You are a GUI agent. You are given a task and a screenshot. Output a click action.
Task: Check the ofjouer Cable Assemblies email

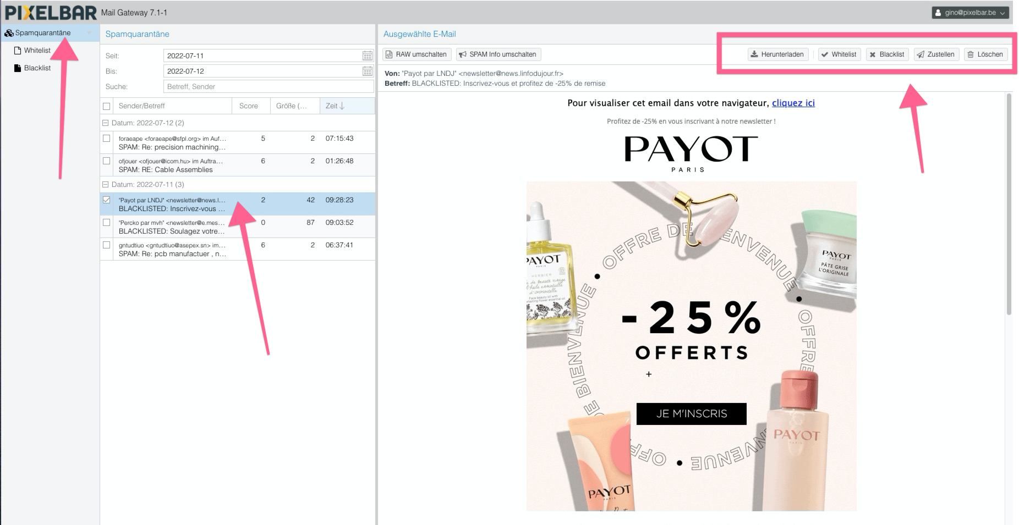107,161
